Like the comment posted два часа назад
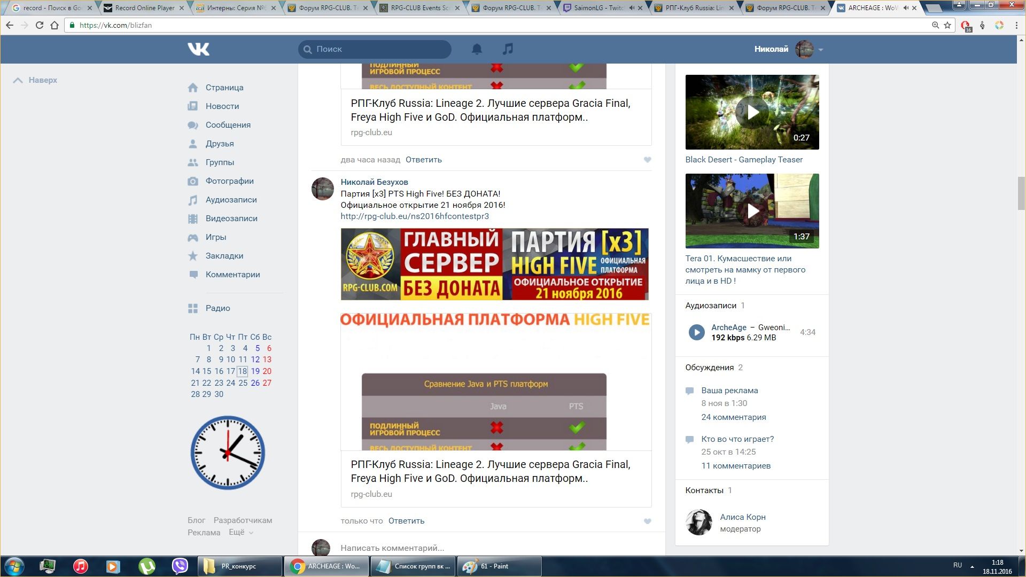 tap(647, 160)
